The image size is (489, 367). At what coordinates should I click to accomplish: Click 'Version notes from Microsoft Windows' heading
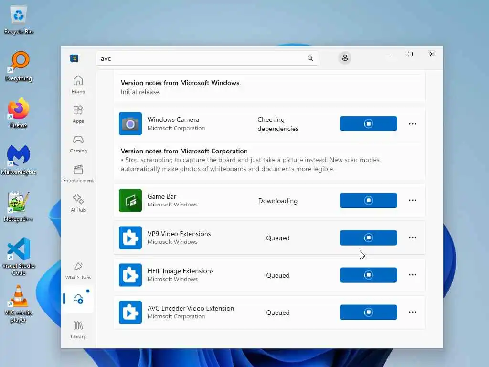click(x=180, y=83)
